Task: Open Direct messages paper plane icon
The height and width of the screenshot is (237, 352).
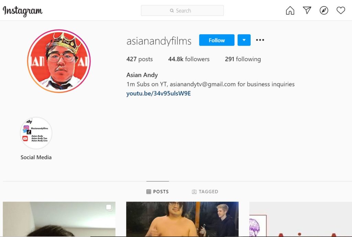Action: click(x=307, y=10)
